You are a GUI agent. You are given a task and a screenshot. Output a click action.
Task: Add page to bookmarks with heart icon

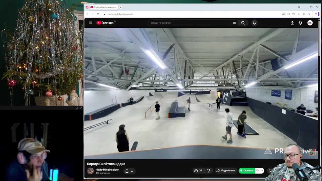coord(294,14)
